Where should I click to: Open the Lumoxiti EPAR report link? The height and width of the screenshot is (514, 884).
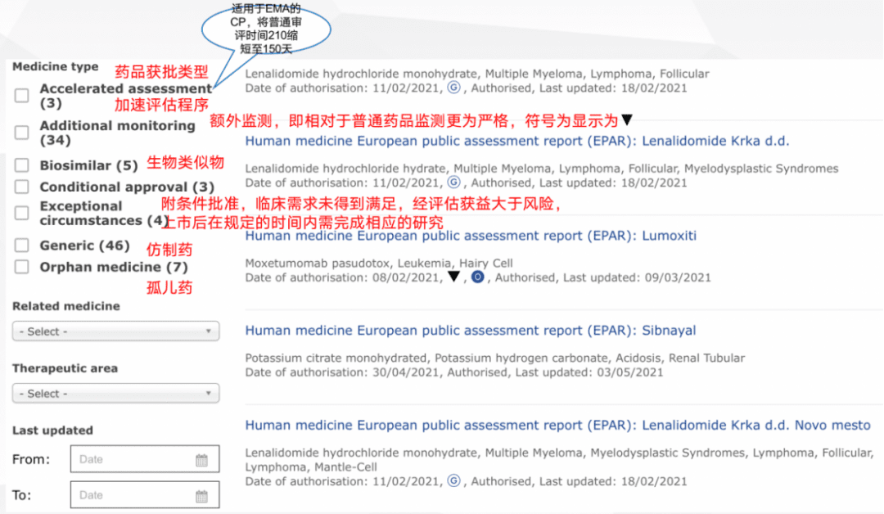pos(471,236)
